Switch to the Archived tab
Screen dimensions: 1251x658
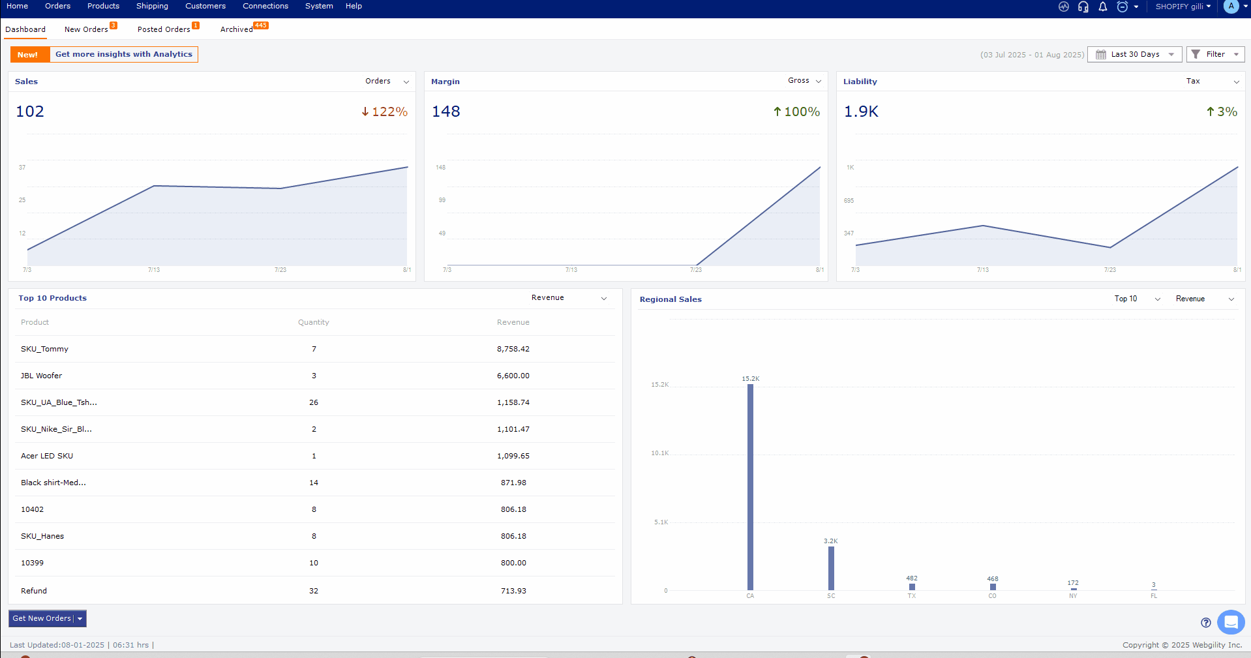[237, 29]
